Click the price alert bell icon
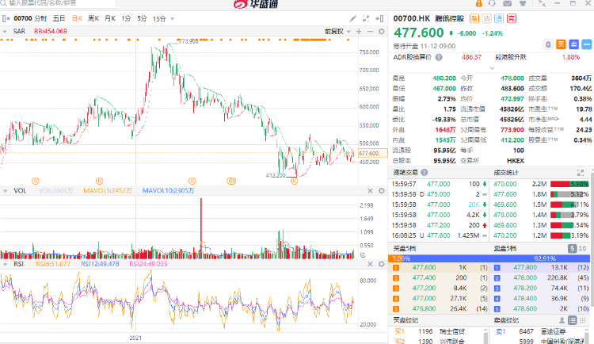 point(548,44)
